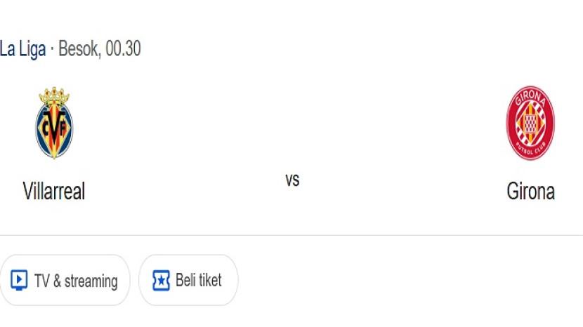Click the divider line below the teams
The width and height of the screenshot is (583, 327).
[x=291, y=235]
